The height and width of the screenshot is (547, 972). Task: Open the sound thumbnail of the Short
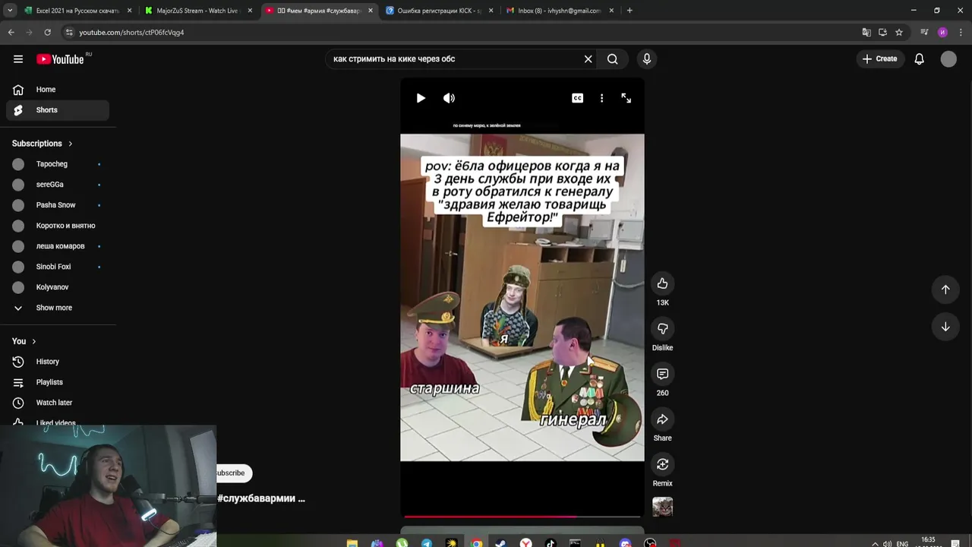coord(662,507)
